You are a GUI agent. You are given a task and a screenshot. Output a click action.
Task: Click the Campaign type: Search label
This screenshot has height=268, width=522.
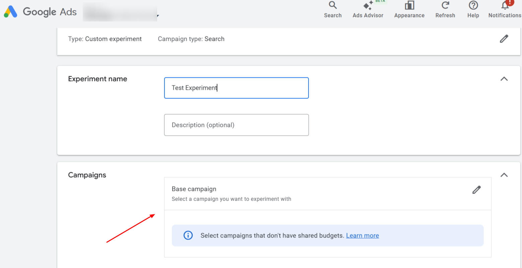(191, 39)
